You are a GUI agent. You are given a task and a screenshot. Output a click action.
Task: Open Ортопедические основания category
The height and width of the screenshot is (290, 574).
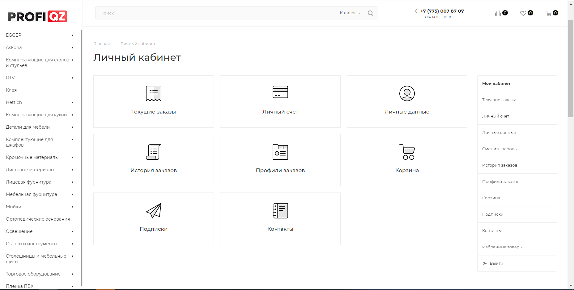[x=38, y=219]
